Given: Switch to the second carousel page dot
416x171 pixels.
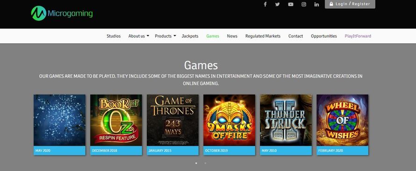Looking at the screenshot, I should click(205, 163).
